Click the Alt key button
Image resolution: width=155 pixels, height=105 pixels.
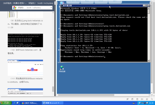[115, 1]
